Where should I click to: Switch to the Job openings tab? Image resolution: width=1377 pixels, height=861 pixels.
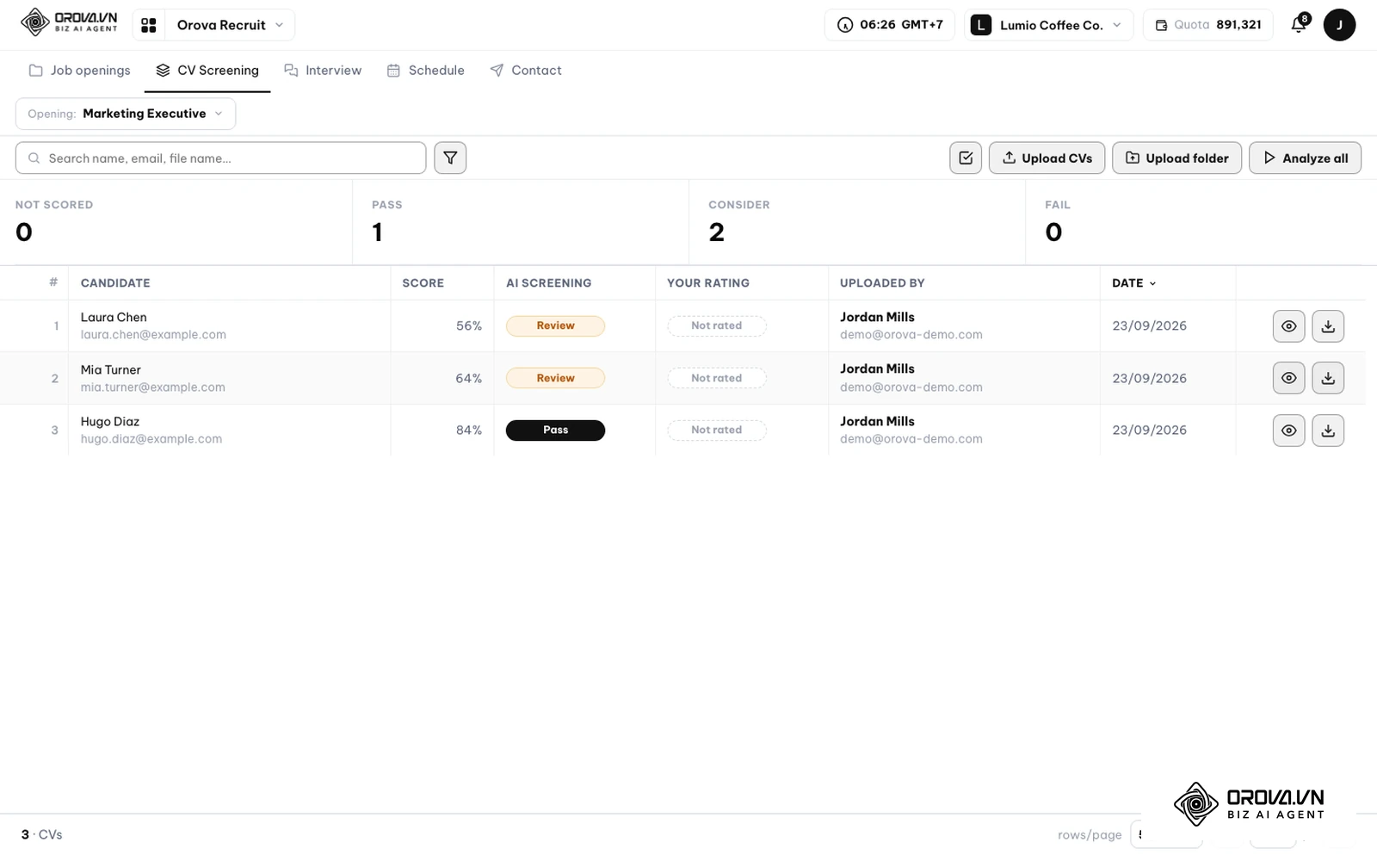click(x=80, y=71)
